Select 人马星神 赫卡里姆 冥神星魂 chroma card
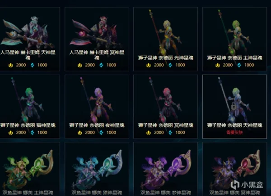The height and width of the screenshot is (196, 271). click(x=97, y=39)
